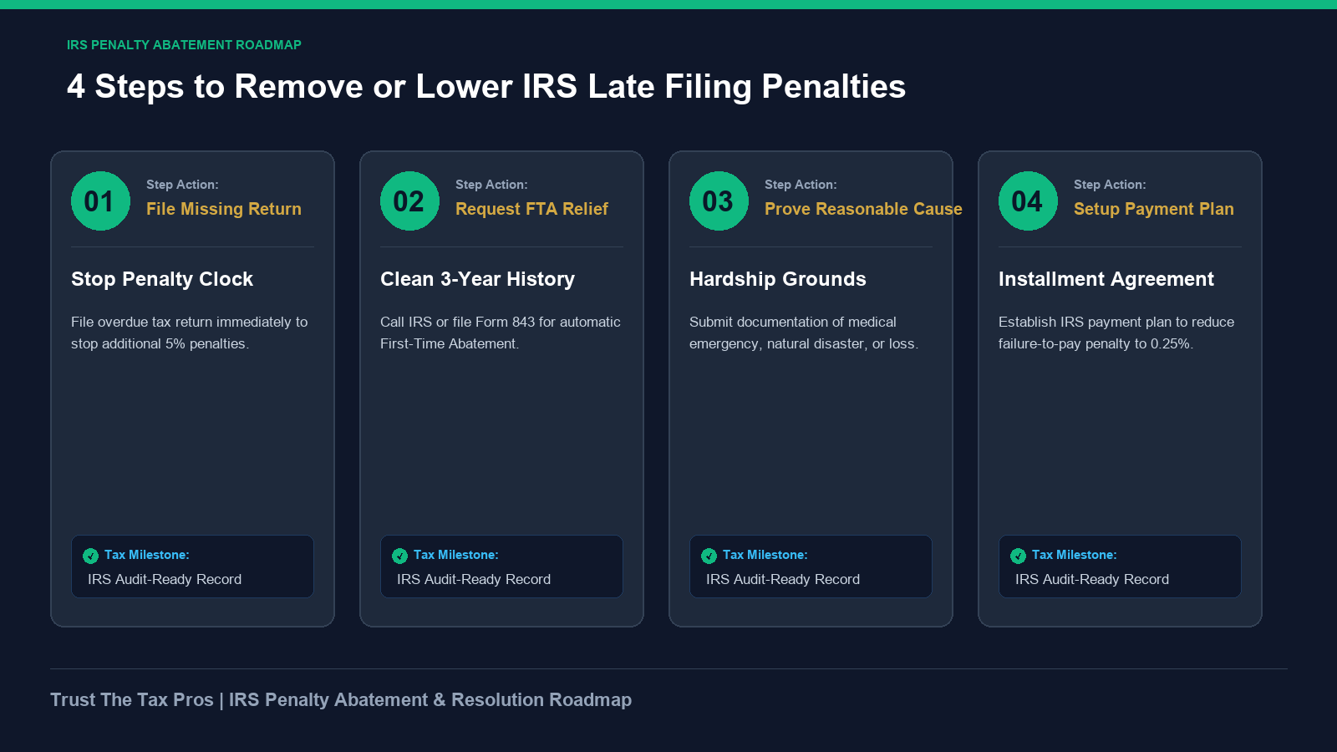Viewport: 1337px width, 752px height.
Task: Click 'Step Action:' label beside the 04 circle
Action: coord(1110,185)
